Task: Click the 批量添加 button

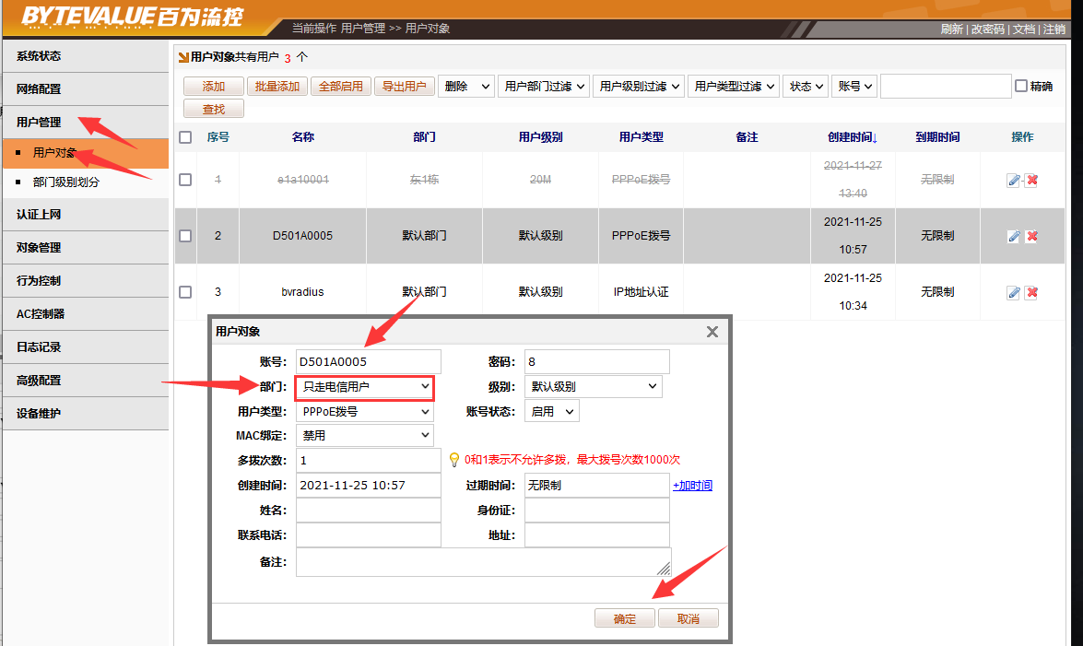Action: pos(277,87)
